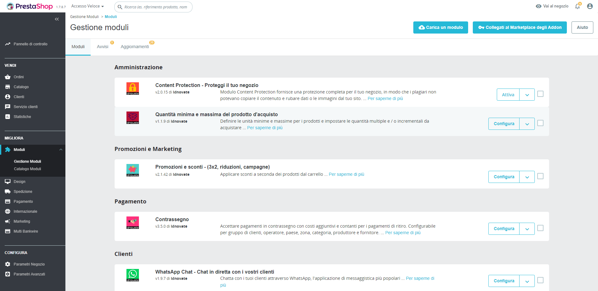Switch to the Aggiornamenti tab
This screenshot has width=598, height=291.
(x=135, y=47)
